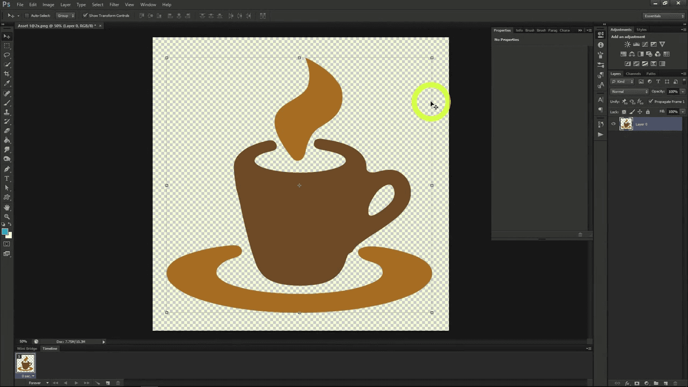Toggle Propagate Frame 1 checkbox

[650, 102]
